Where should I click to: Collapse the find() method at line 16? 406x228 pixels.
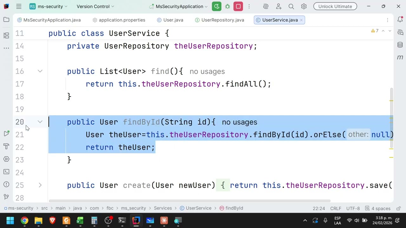[40, 71]
